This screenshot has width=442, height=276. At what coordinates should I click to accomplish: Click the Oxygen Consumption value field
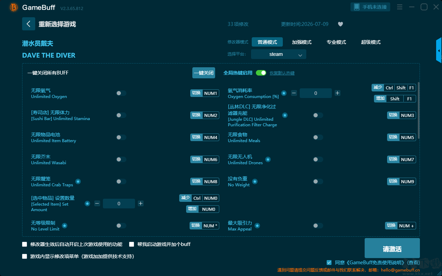pos(316,93)
